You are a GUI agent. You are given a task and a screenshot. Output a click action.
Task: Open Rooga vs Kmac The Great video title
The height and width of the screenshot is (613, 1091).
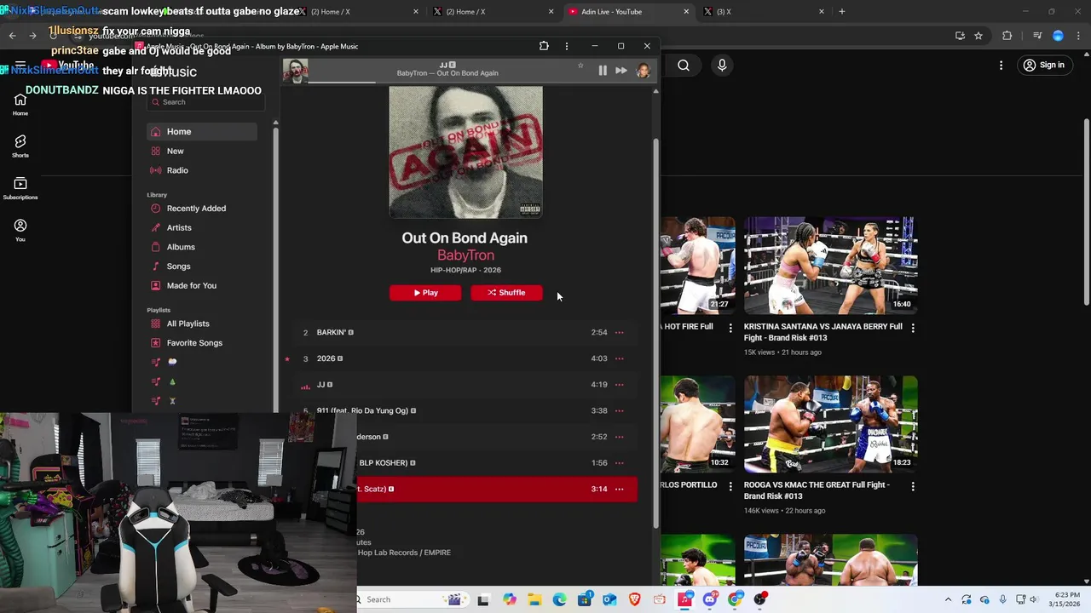(x=817, y=490)
